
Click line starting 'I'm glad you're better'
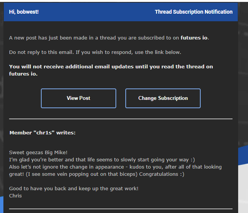102,160
